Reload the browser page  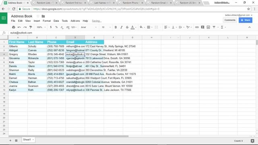click(14, 9)
